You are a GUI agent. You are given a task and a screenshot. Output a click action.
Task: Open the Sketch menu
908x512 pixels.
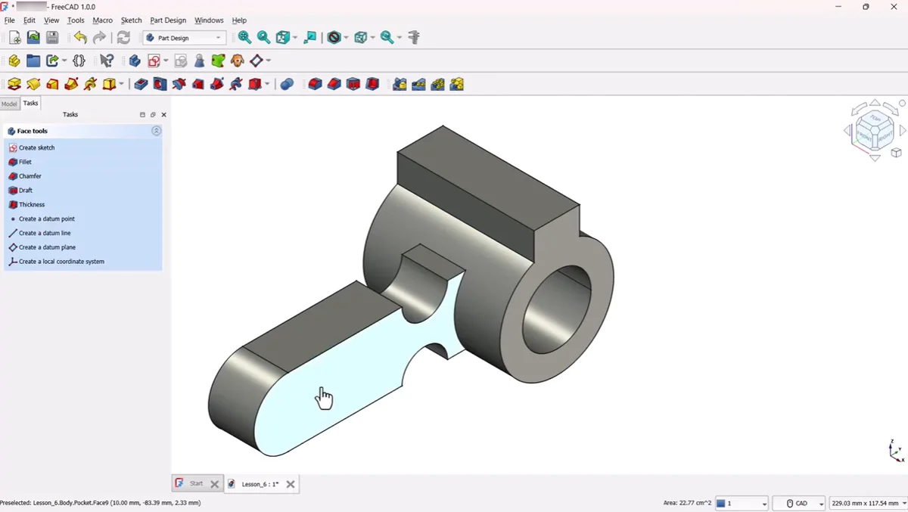pos(131,20)
